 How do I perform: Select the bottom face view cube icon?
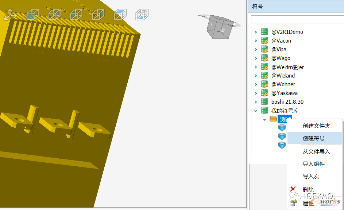[142, 15]
